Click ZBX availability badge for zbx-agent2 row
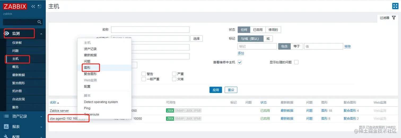Screen dimensions: 401x138 [170, 118]
